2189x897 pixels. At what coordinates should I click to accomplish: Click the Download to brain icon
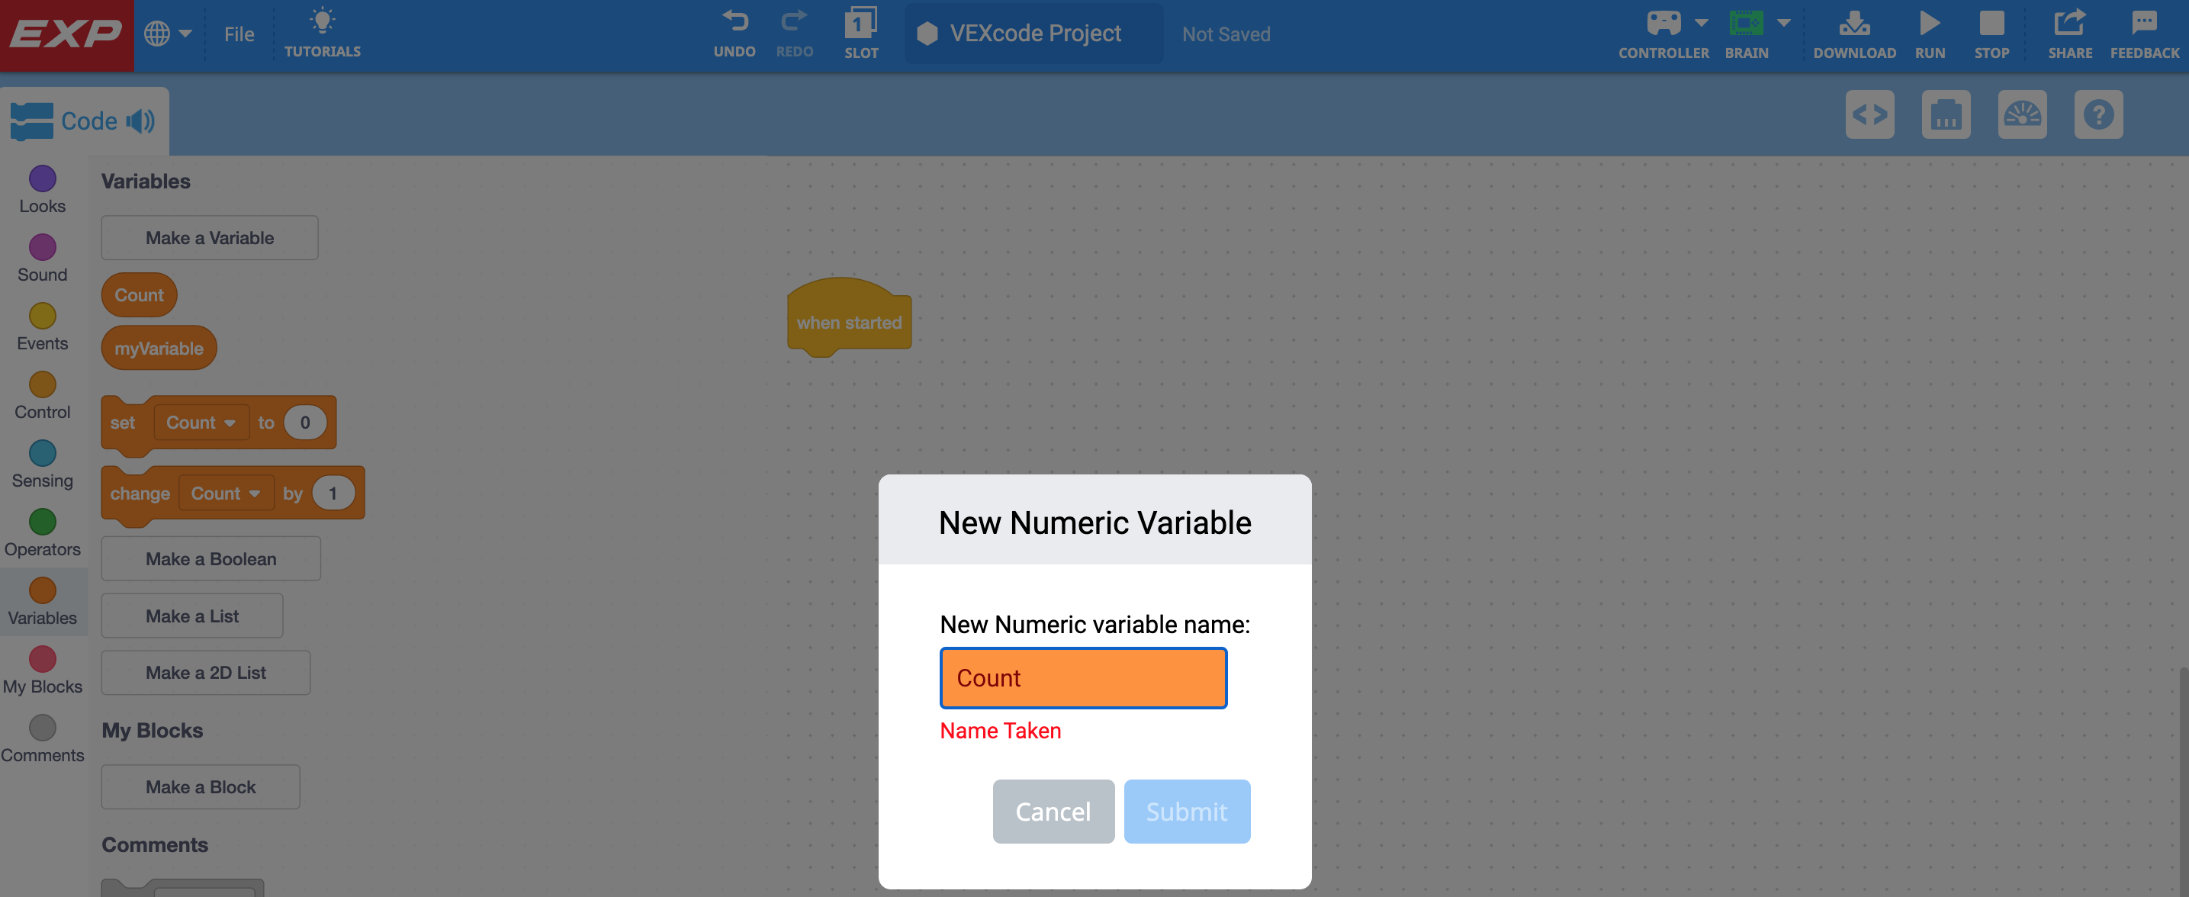pyautogui.click(x=1853, y=24)
